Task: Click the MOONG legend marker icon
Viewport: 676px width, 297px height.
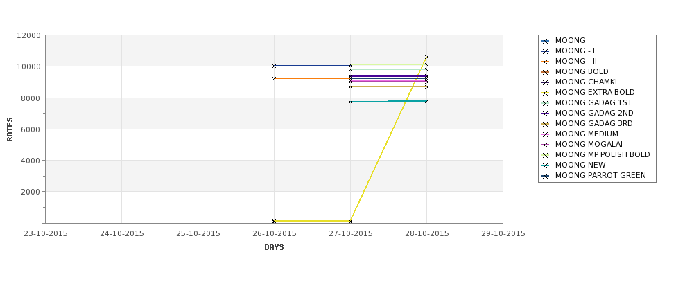Action: pyautogui.click(x=546, y=41)
